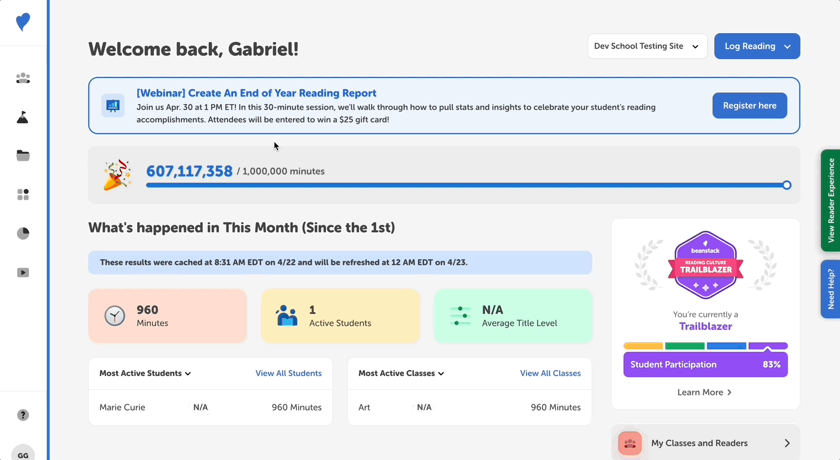Expand the Log Reading button chevron
Image resolution: width=840 pixels, height=460 pixels.
787,46
